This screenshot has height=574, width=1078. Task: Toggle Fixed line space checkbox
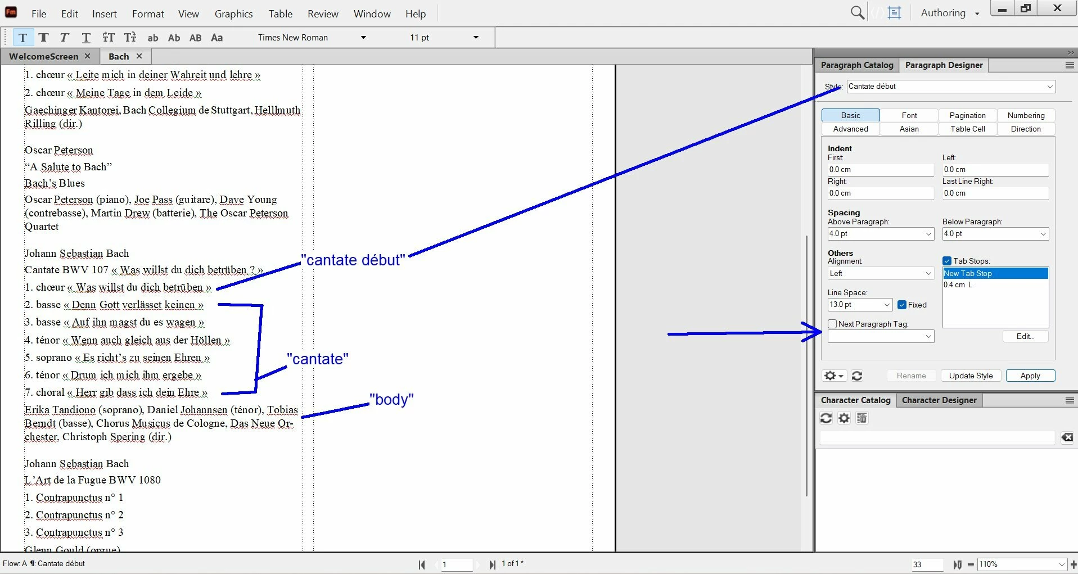click(902, 305)
